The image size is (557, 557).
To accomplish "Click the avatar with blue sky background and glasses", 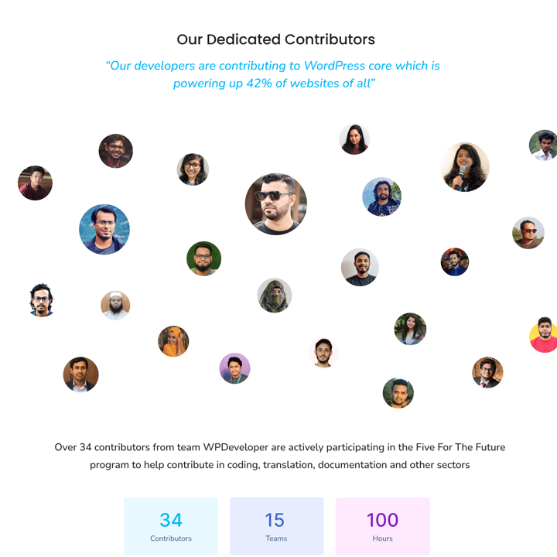I will click(x=104, y=229).
